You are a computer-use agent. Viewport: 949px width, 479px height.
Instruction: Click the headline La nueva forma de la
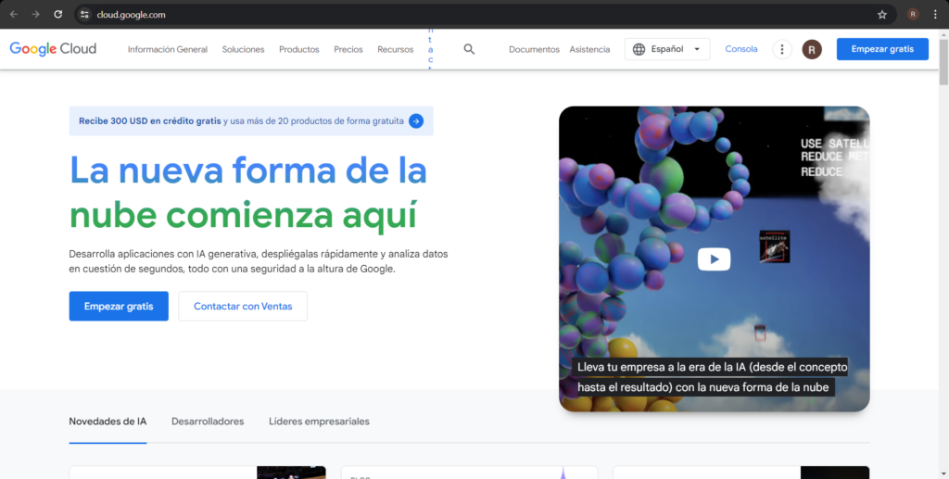point(248,170)
